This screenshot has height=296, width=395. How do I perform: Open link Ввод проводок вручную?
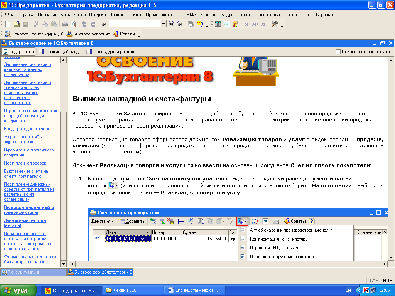coord(27,129)
